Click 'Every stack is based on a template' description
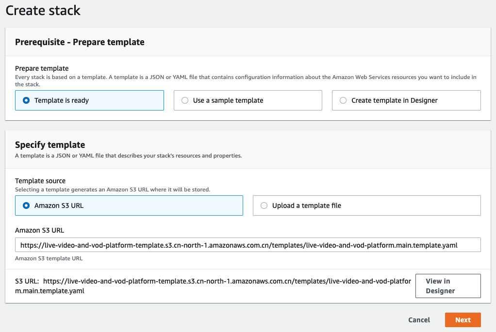The width and height of the screenshot is (496, 332). (246, 80)
